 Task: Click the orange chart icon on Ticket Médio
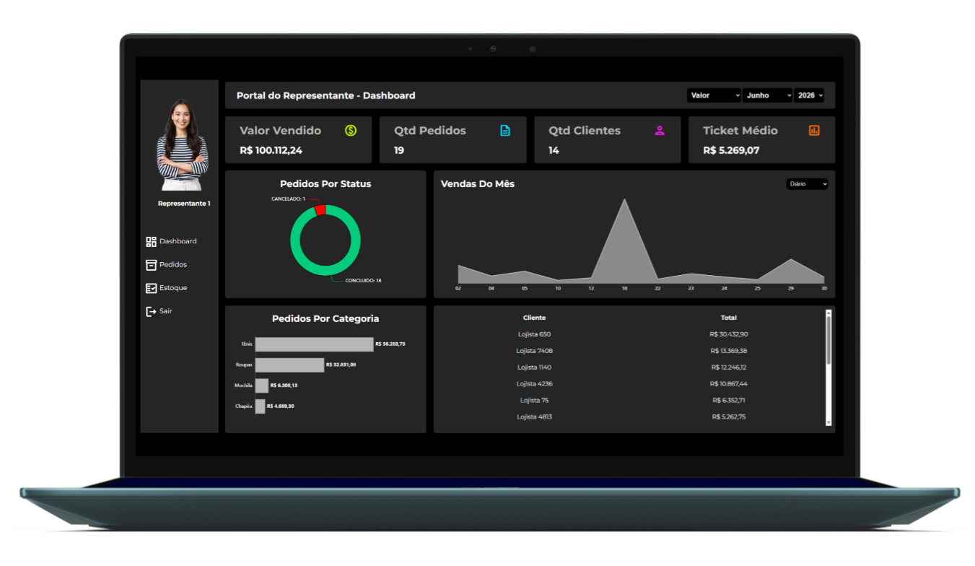814,131
